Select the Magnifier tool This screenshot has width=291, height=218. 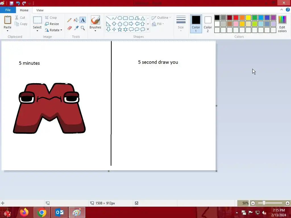(x=83, y=28)
